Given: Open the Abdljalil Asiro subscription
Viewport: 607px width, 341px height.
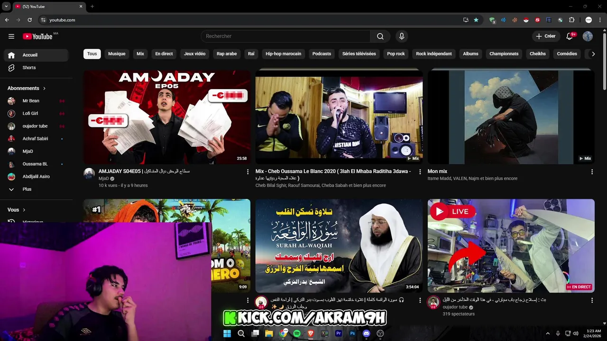Looking at the screenshot, I should point(36,177).
